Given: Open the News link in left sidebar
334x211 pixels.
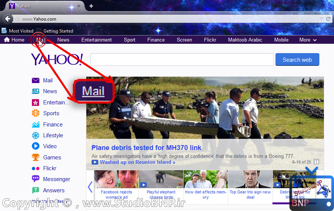Looking at the screenshot, I should (x=50, y=91).
